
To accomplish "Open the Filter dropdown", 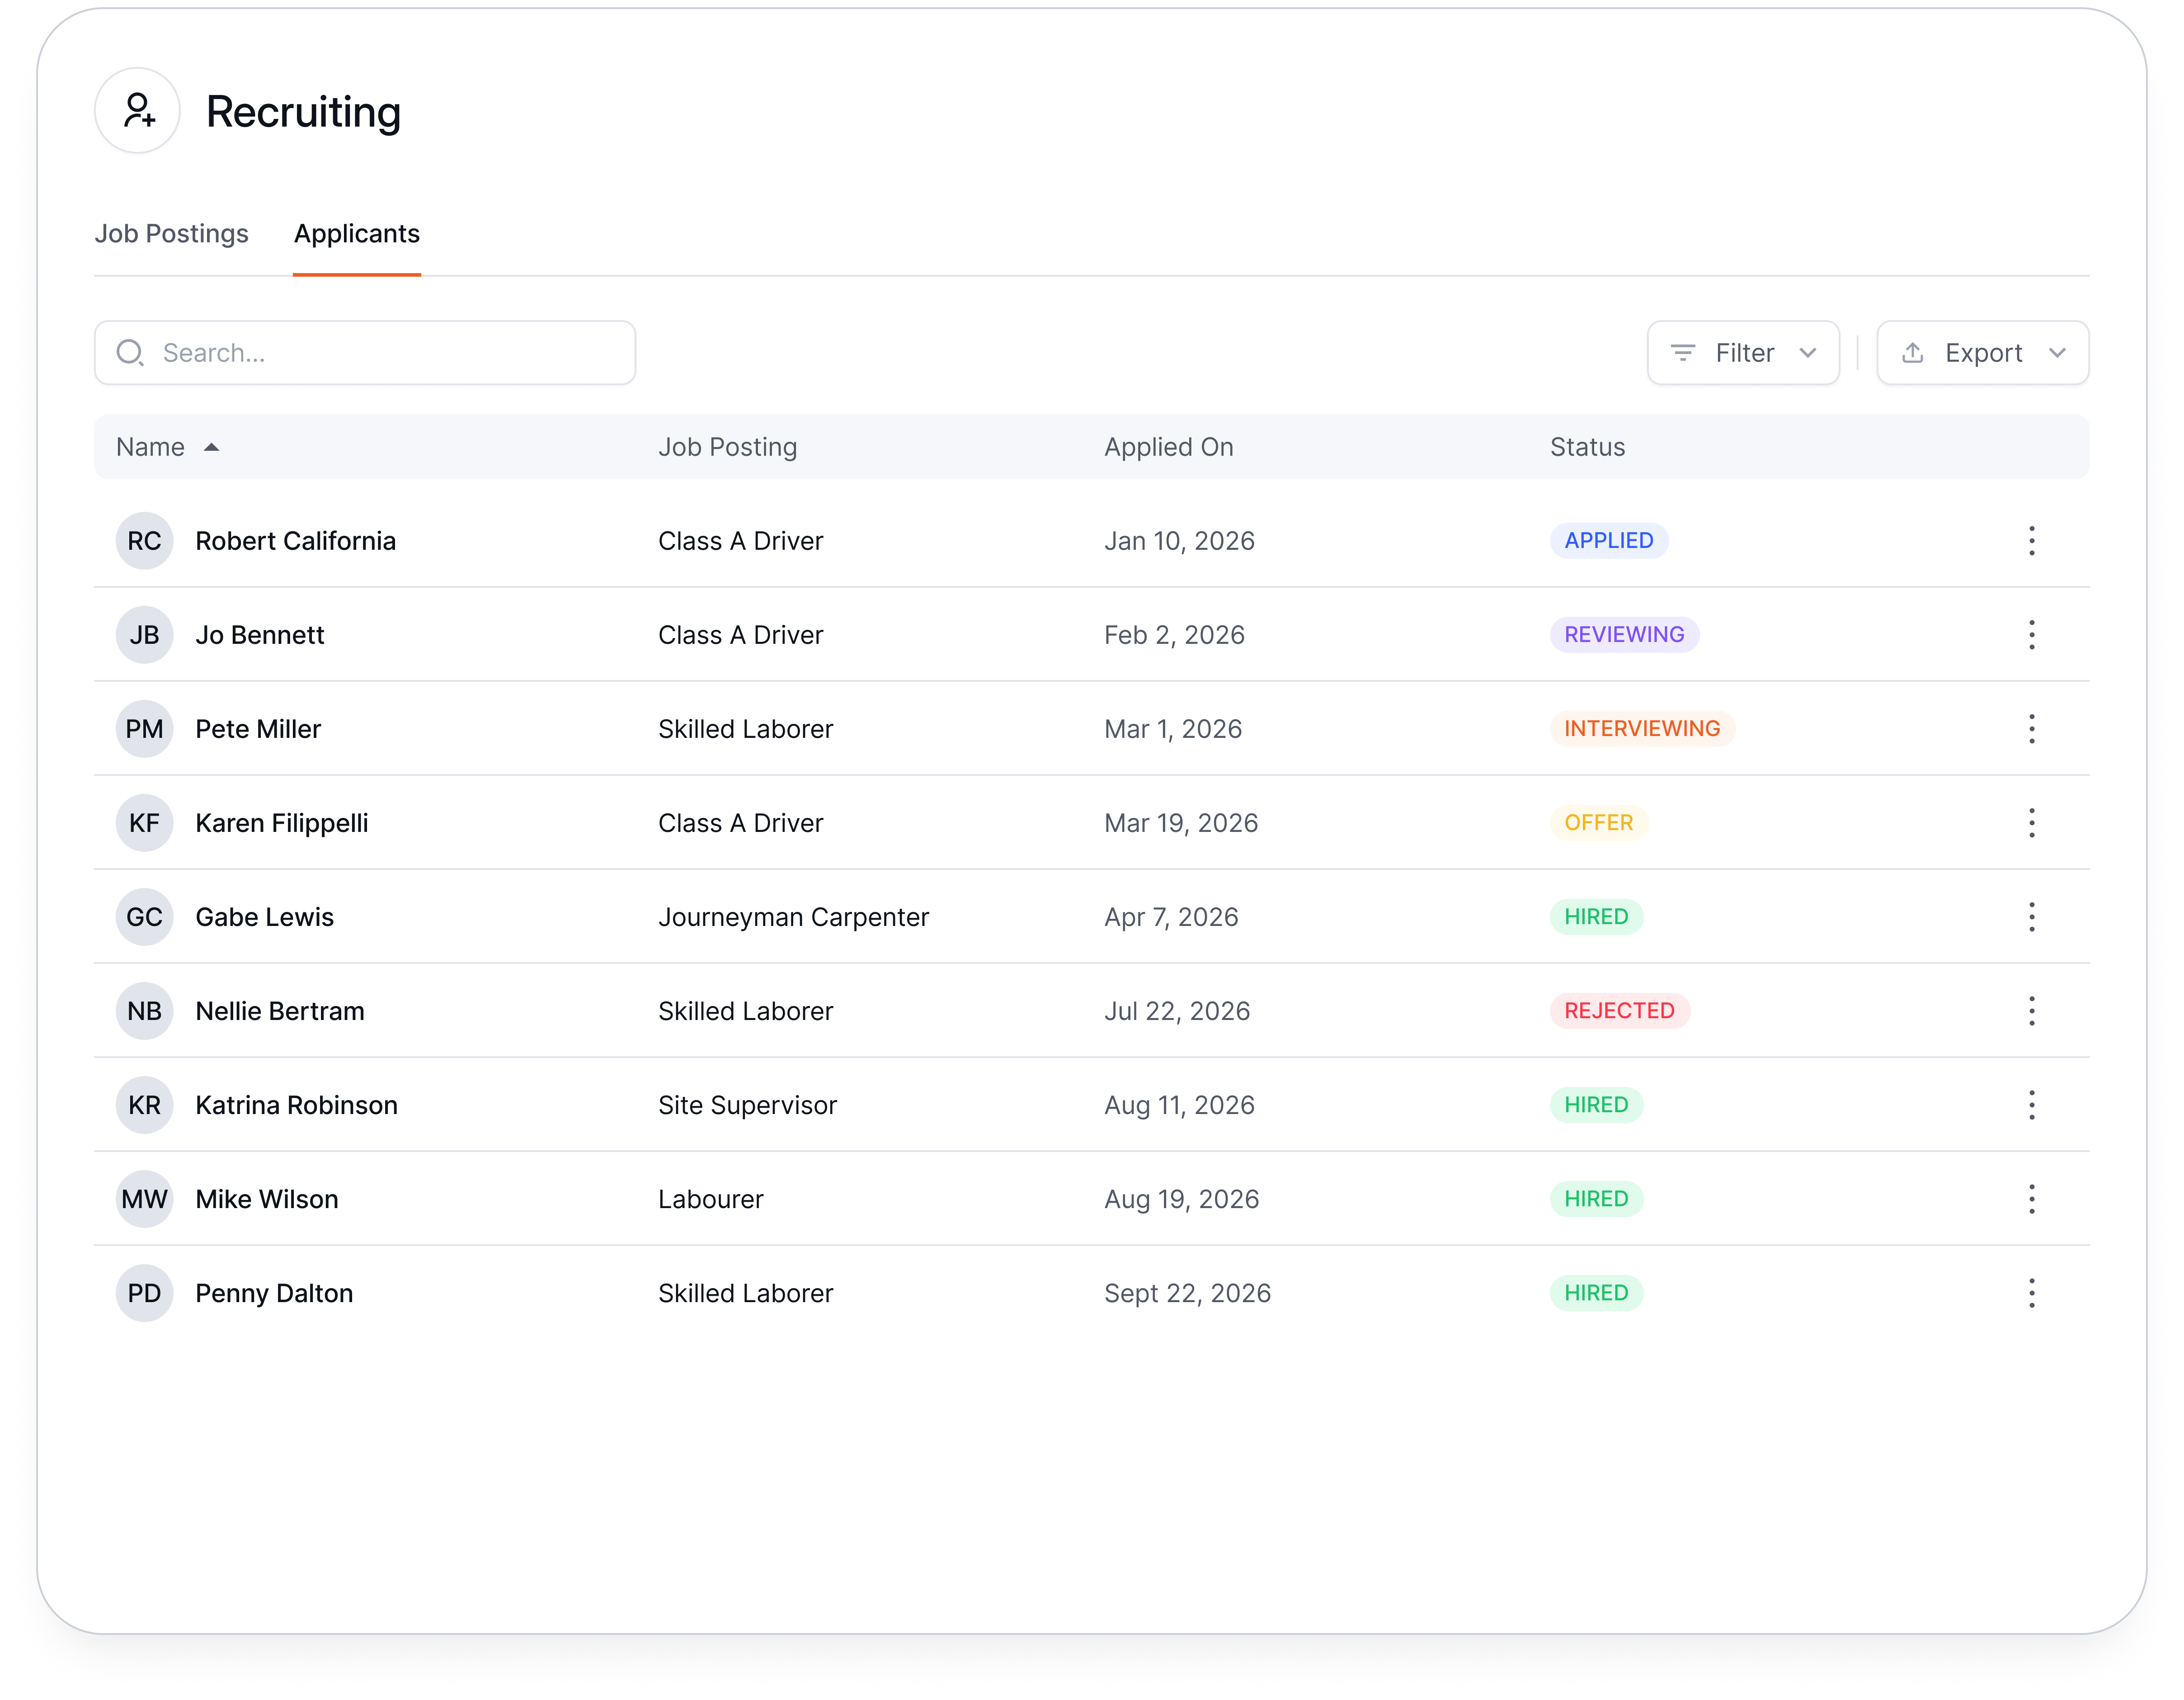I will coord(1743,352).
